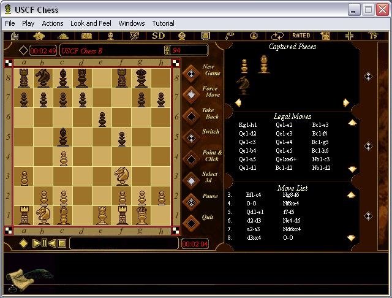
Task: Toggle the Pause diamond button
Action: point(192,200)
